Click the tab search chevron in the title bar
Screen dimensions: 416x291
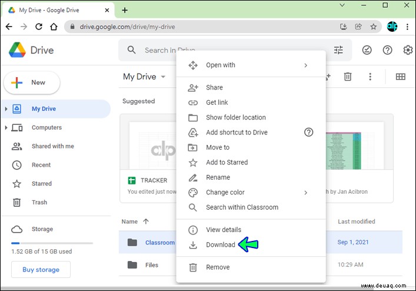click(x=342, y=5)
